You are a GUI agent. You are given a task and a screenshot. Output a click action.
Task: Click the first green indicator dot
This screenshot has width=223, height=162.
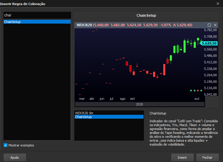coord(191,91)
